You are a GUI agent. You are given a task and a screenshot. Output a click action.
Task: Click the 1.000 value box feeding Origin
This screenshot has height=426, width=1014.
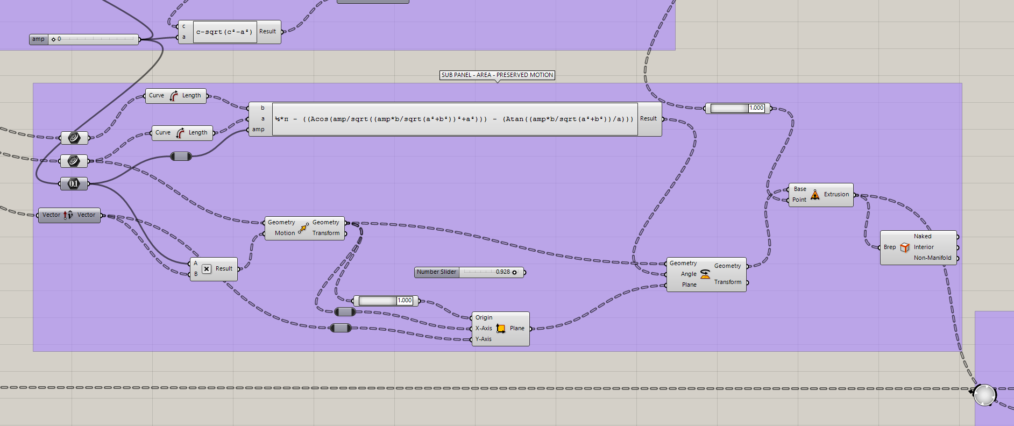(x=405, y=301)
